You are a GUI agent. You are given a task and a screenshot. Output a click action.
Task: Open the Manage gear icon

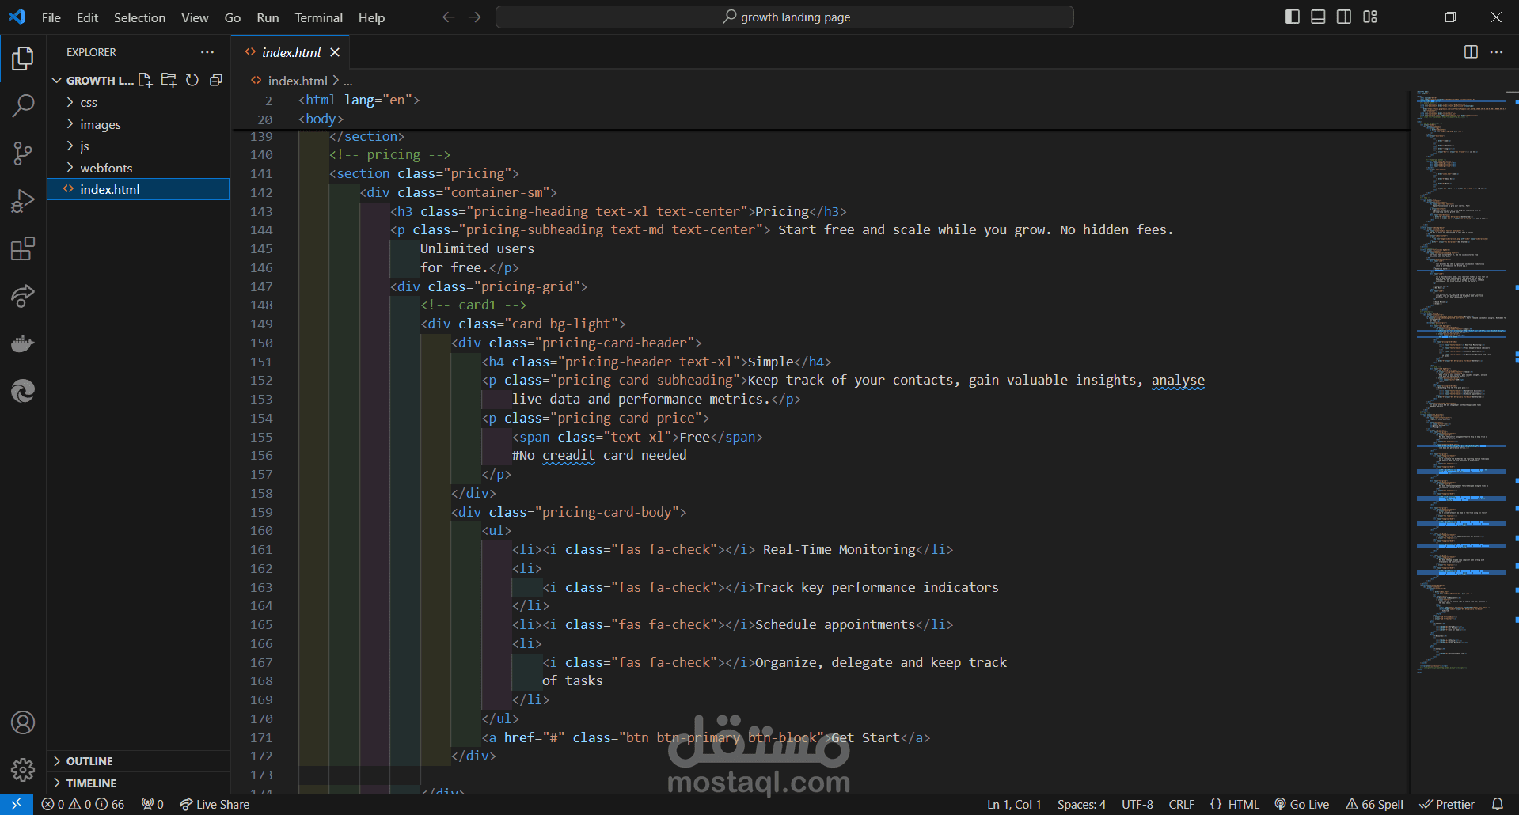pyautogui.click(x=23, y=769)
